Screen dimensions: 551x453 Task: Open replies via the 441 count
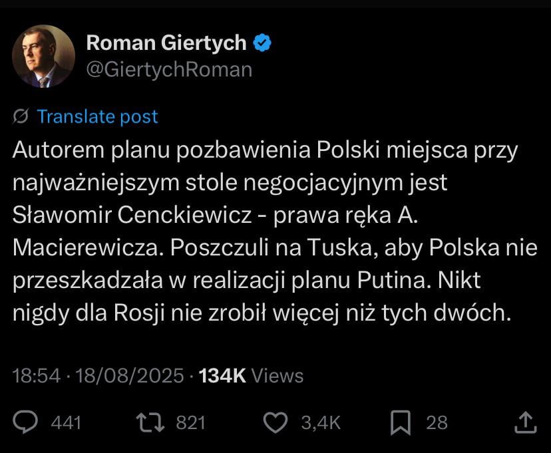tap(66, 422)
